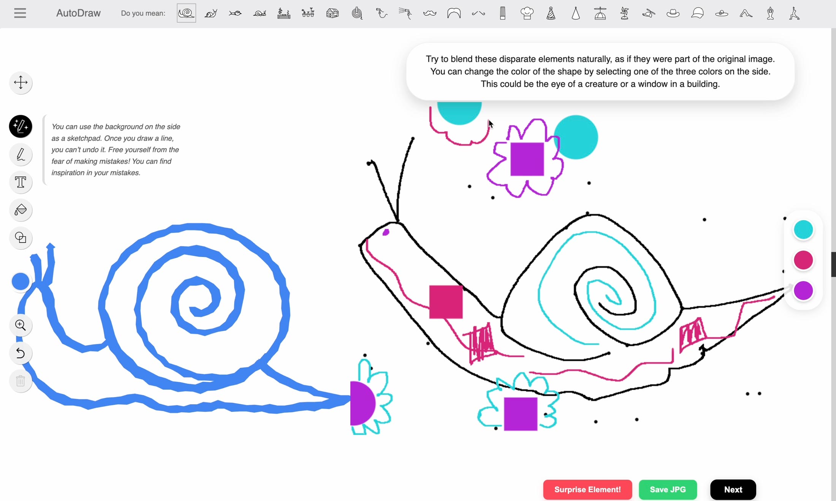Screen dimensions: 836x501
Task: Set shape color to purple
Action: point(803,291)
